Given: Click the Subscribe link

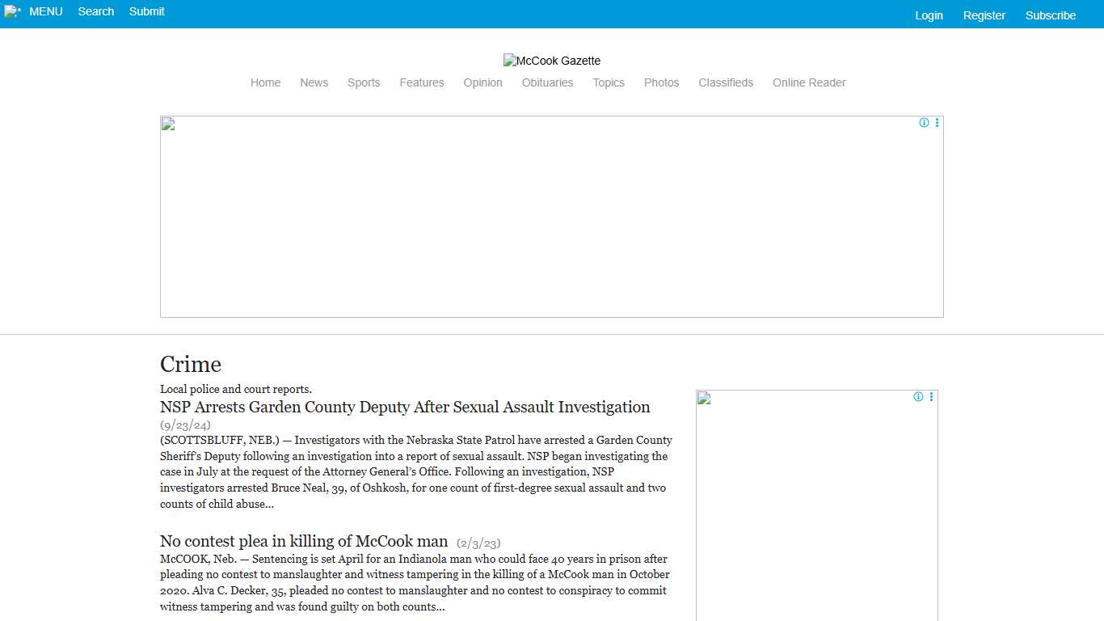Looking at the screenshot, I should click(1050, 15).
